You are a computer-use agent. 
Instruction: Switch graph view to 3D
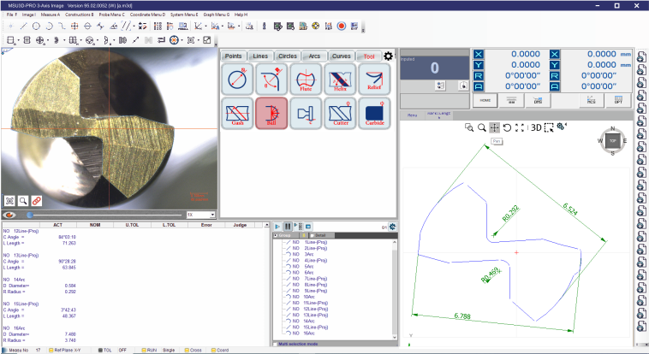tap(534, 127)
